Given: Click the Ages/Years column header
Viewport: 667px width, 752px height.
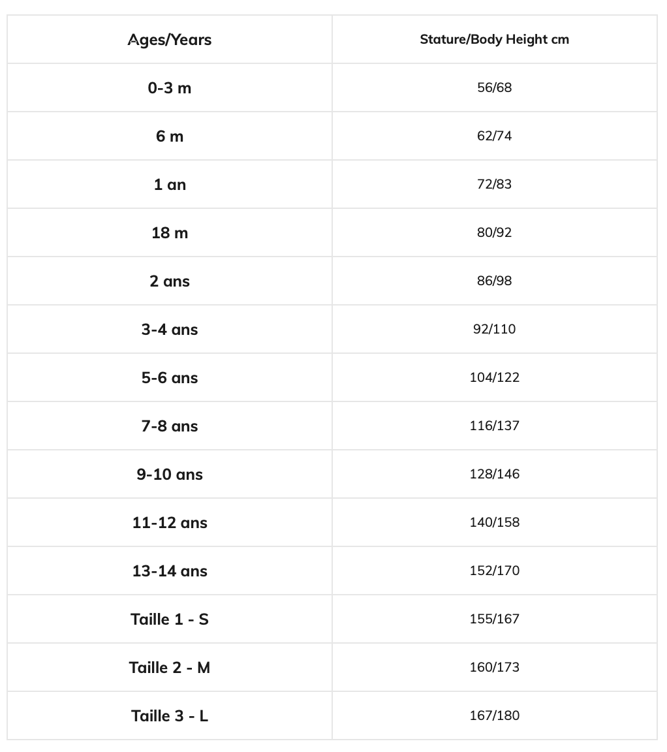Looking at the screenshot, I should pos(170,40).
